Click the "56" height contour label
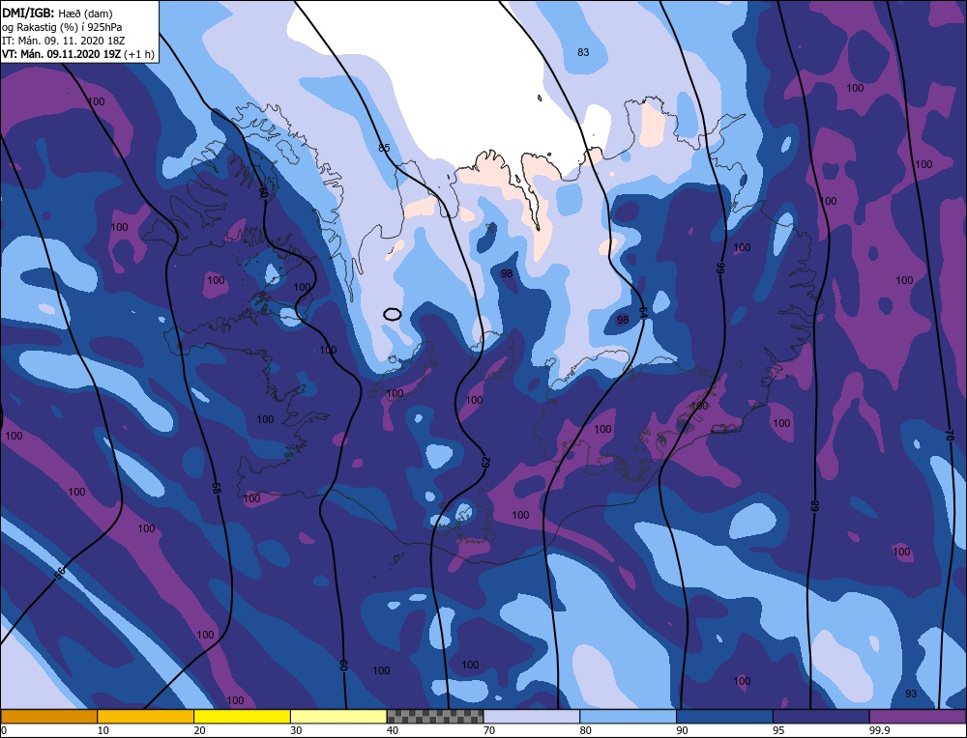Viewport: 967px width, 738px height. (x=59, y=573)
